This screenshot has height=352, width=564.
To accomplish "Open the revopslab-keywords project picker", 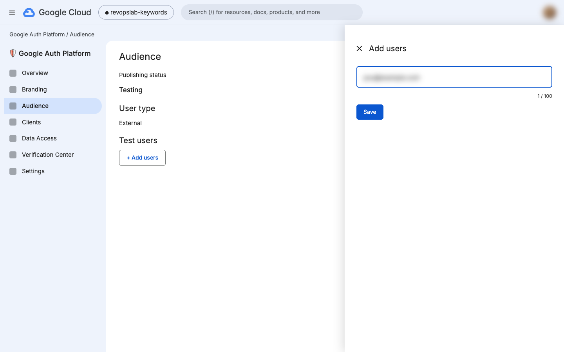I will pos(136,13).
